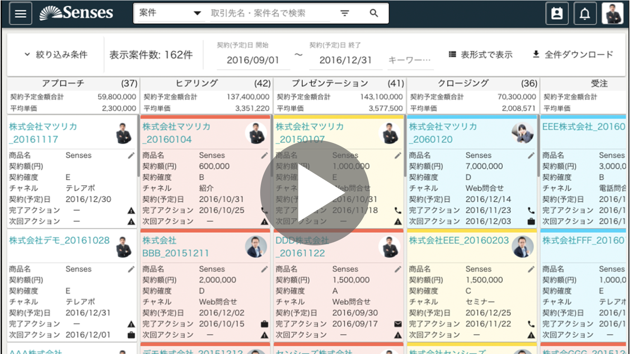Click owner avatar on 株式会社マツリカ_2060120 card
The image size is (630, 354).
(522, 133)
